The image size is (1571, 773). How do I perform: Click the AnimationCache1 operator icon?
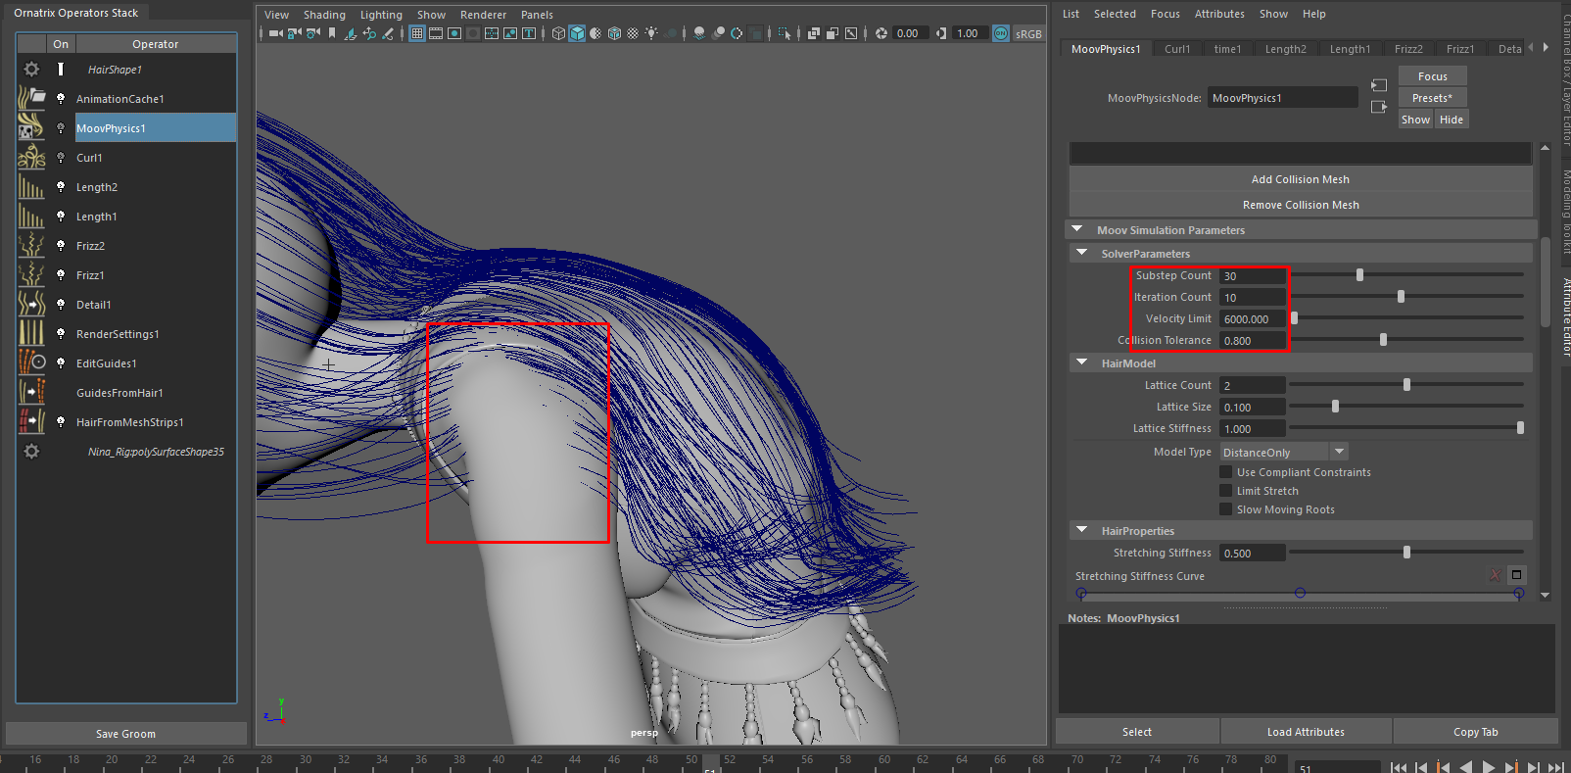[x=31, y=99]
